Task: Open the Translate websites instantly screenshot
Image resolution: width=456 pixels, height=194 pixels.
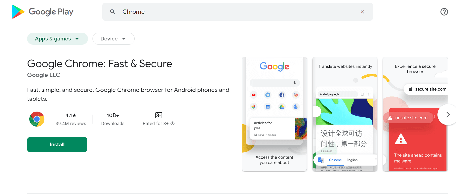Action: [x=345, y=114]
